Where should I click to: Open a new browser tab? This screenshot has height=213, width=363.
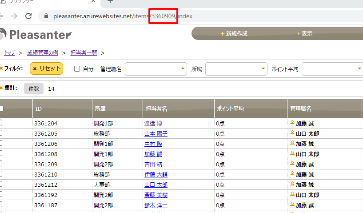tap(110, 1)
